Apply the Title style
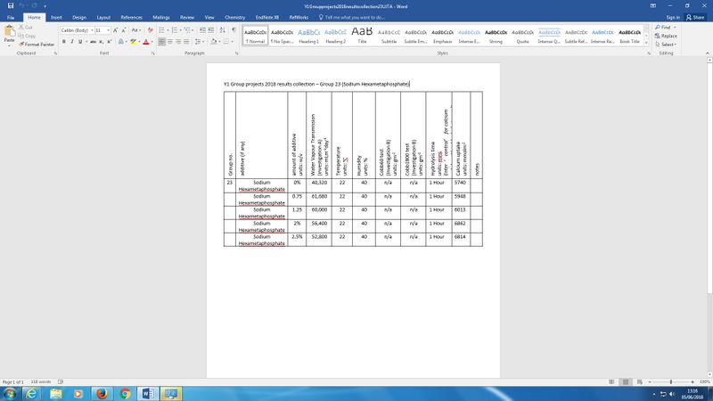Screen dimensions: 713x401 [362, 36]
